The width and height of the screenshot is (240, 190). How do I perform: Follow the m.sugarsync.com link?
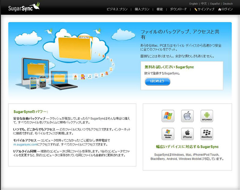pos(25,144)
